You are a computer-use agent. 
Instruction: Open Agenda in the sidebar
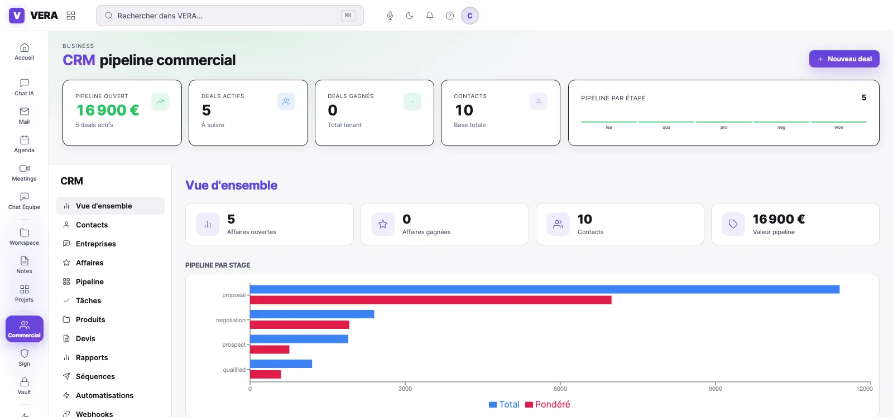click(x=25, y=144)
